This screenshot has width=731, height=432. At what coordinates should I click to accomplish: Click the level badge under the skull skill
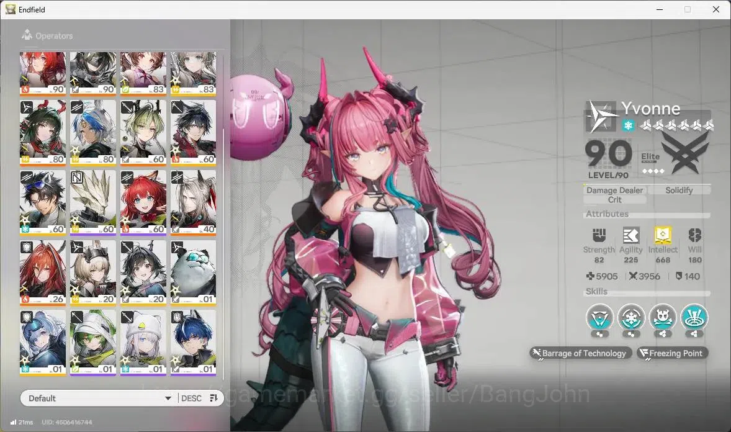click(663, 334)
